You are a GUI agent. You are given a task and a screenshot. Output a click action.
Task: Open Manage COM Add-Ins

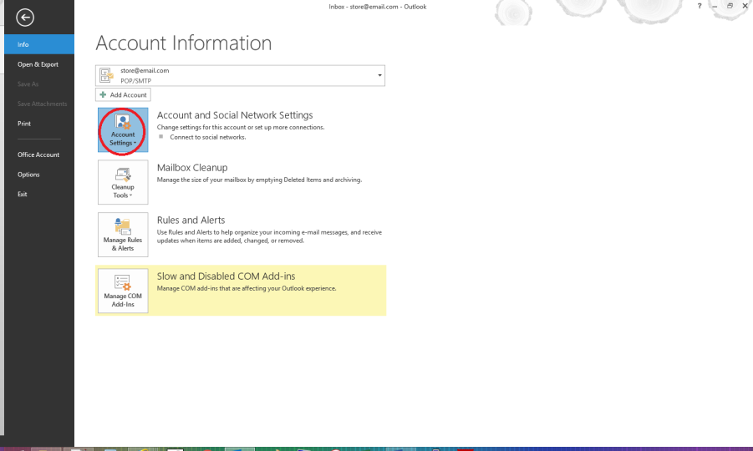click(123, 291)
